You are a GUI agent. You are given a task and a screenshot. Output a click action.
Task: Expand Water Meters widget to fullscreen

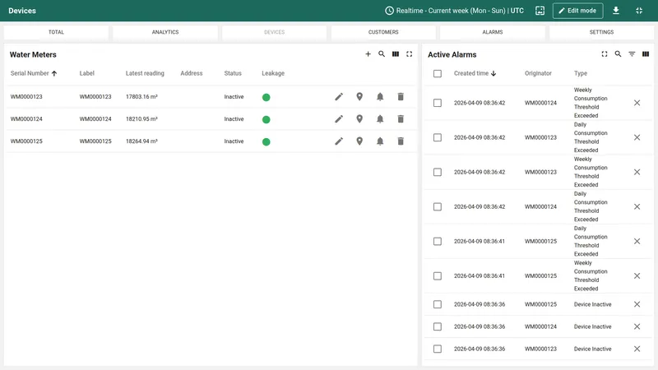click(x=409, y=54)
